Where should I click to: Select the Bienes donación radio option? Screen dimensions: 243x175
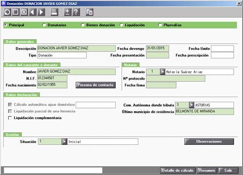[83, 25]
